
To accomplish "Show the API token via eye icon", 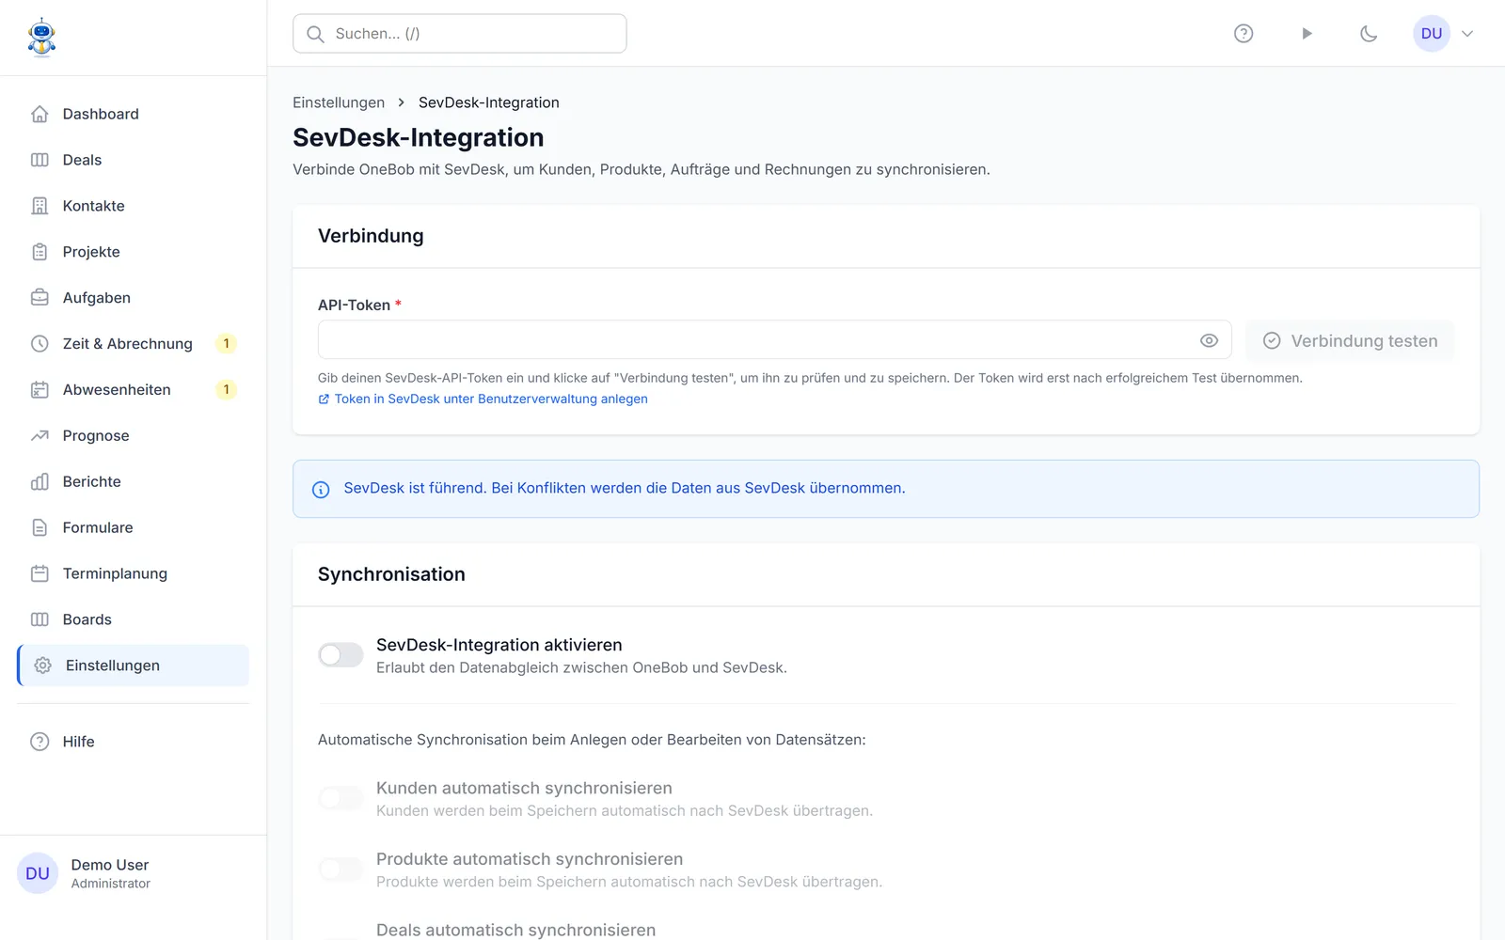I will pyautogui.click(x=1210, y=340).
